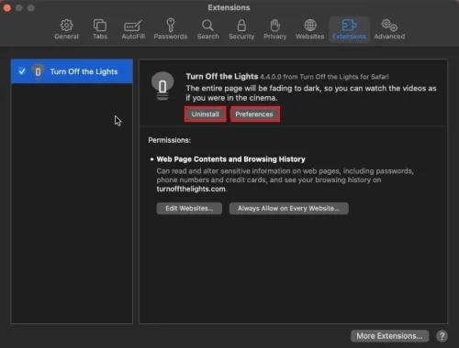Click the version 4.4.0.0 text

pos(271,77)
